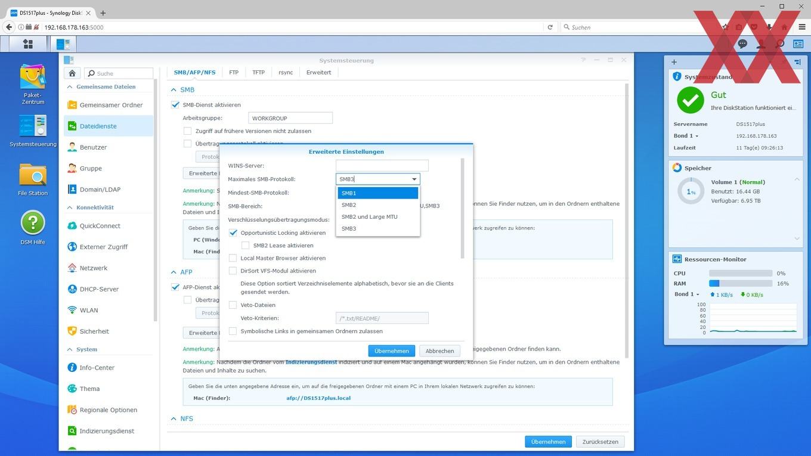Enable Symbolische Links in gemeinsamen Ordnern
The width and height of the screenshot is (811, 456).
coord(233,331)
